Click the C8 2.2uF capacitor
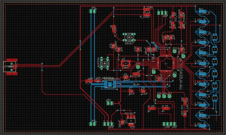 (x=125, y=78)
